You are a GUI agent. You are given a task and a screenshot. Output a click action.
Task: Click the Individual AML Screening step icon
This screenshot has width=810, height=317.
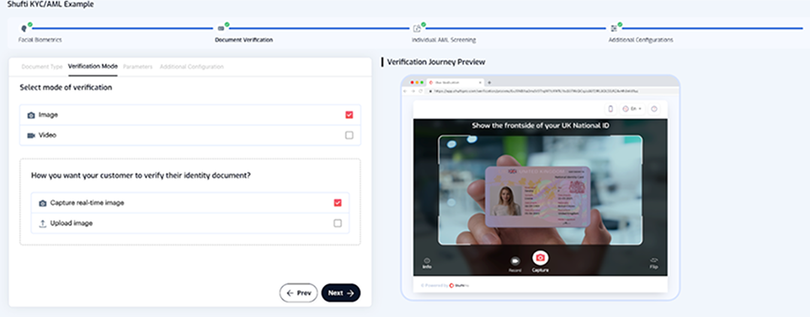pos(417,28)
